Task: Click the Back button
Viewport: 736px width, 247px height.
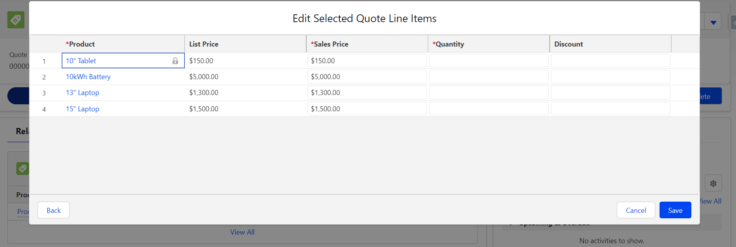Action: click(54, 210)
